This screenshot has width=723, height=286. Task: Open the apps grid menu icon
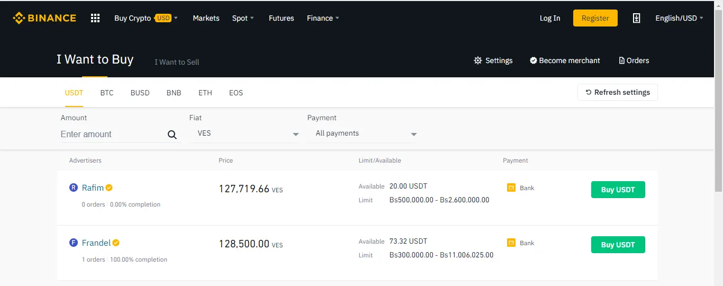click(x=95, y=18)
